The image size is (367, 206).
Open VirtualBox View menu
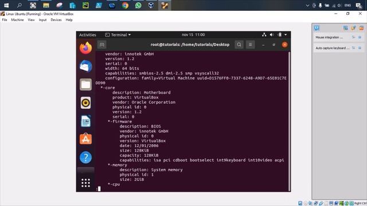31,20
